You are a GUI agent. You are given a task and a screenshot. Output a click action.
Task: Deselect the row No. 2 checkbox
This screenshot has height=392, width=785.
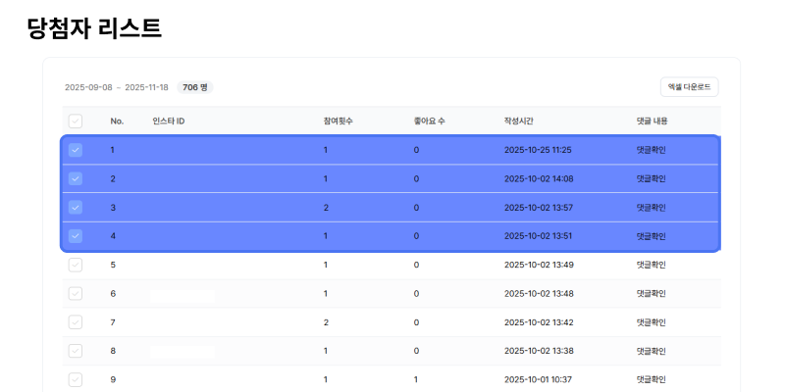point(76,178)
